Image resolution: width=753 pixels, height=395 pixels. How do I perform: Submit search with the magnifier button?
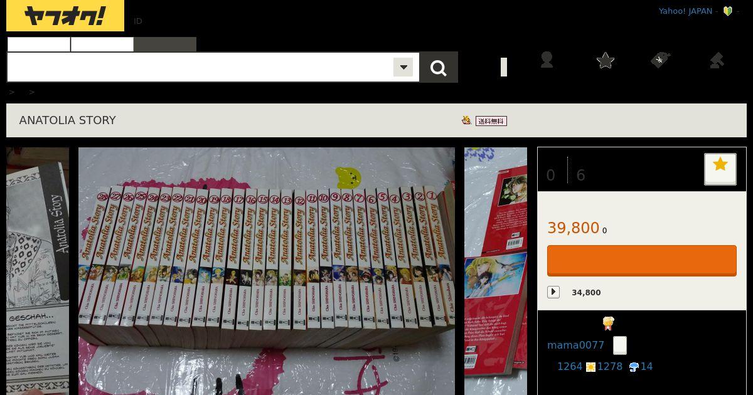tap(439, 67)
